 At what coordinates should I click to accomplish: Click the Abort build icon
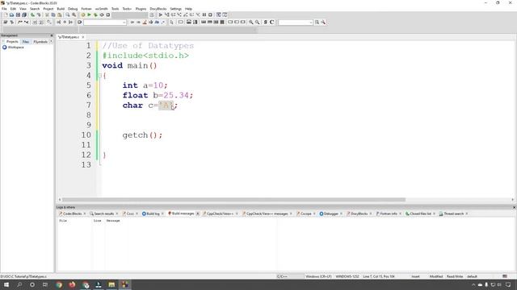[x=107, y=14]
